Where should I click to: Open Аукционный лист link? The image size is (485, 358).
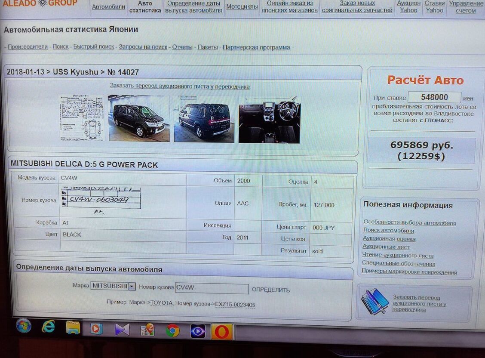click(386, 247)
